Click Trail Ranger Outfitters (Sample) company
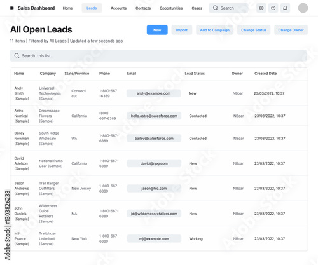 tap(49, 189)
